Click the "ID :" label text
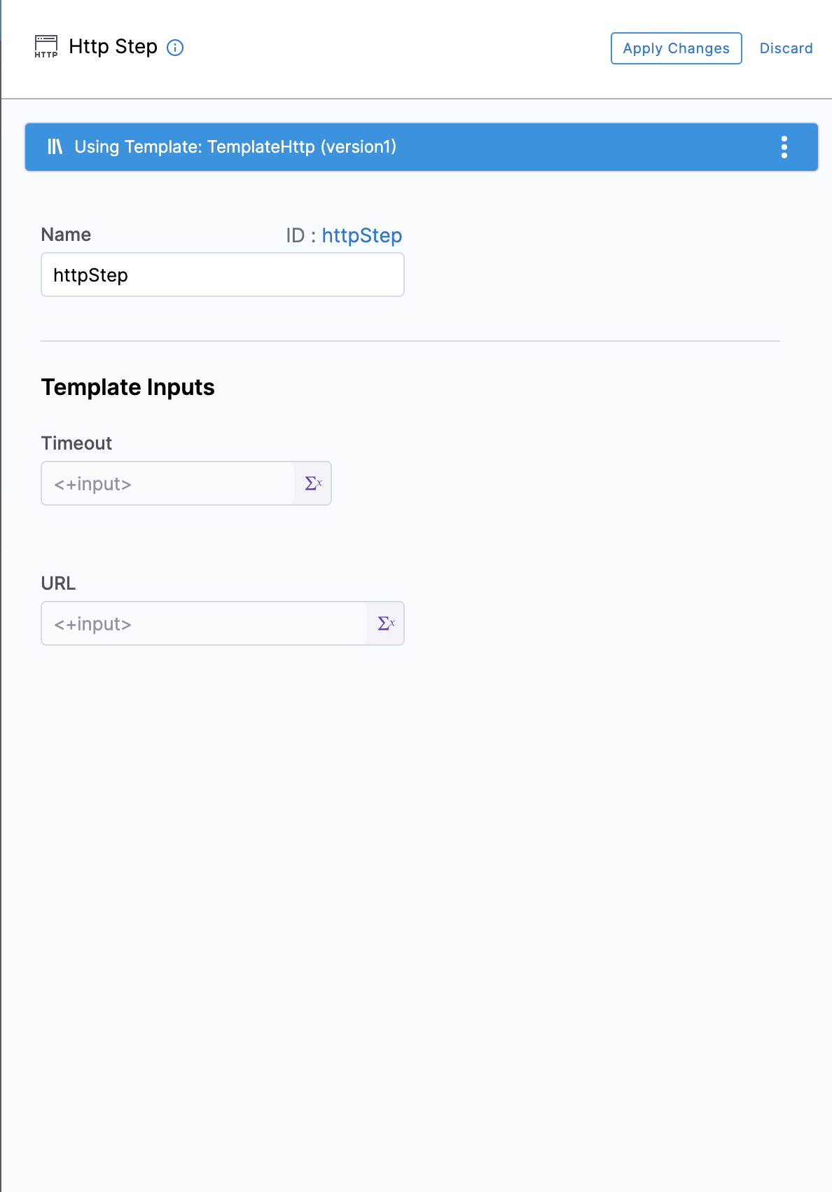 [300, 235]
